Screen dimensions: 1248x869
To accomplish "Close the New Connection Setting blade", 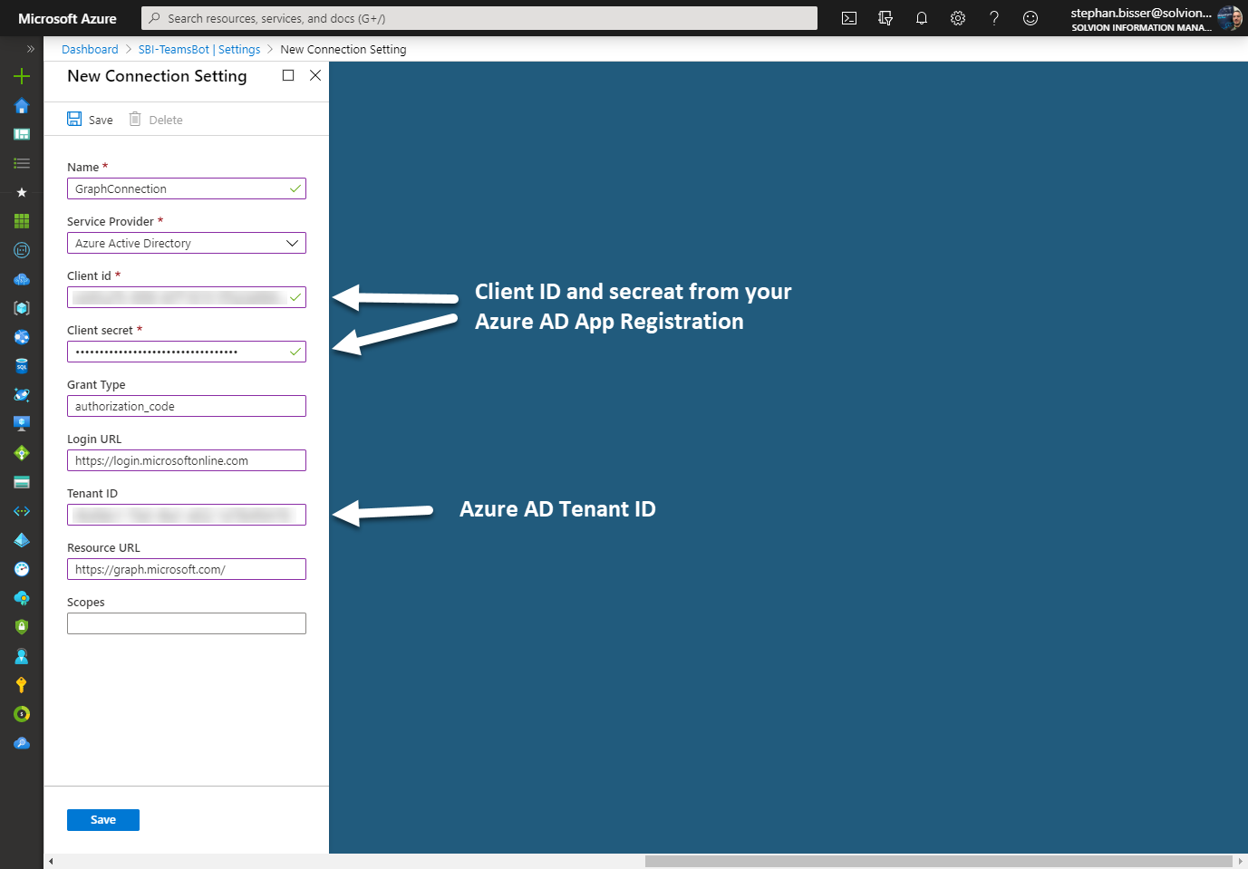I will [315, 75].
